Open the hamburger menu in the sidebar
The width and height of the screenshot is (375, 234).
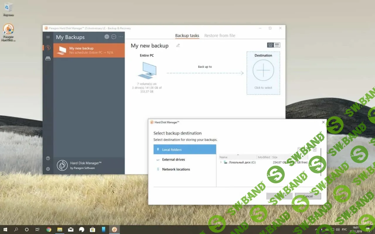48,37
